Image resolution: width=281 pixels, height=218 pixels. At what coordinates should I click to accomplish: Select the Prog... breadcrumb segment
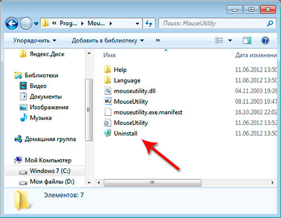[x=68, y=23]
